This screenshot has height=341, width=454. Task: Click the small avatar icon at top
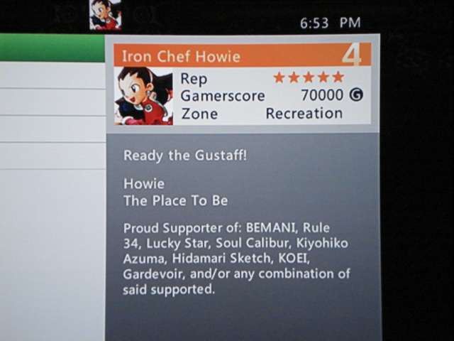point(106,15)
